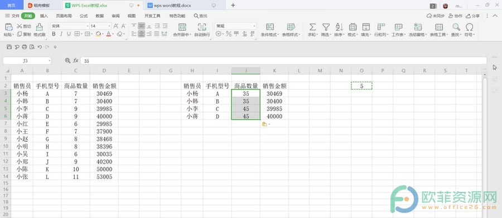Open Rows and Columns (行和列) dropdown

382,34
